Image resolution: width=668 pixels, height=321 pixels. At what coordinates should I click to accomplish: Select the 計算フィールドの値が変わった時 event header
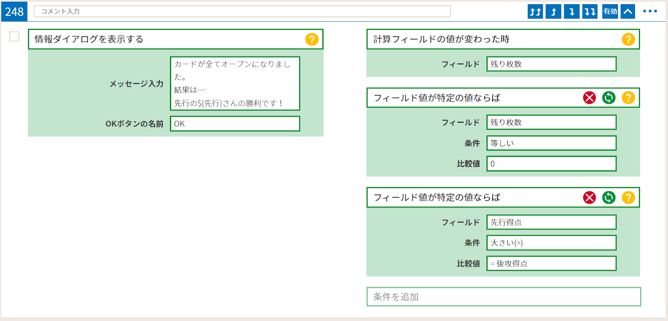(503, 39)
